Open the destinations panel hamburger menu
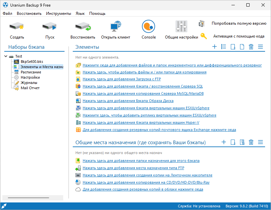Viewport: 271px width, 210px height. click(x=260, y=142)
